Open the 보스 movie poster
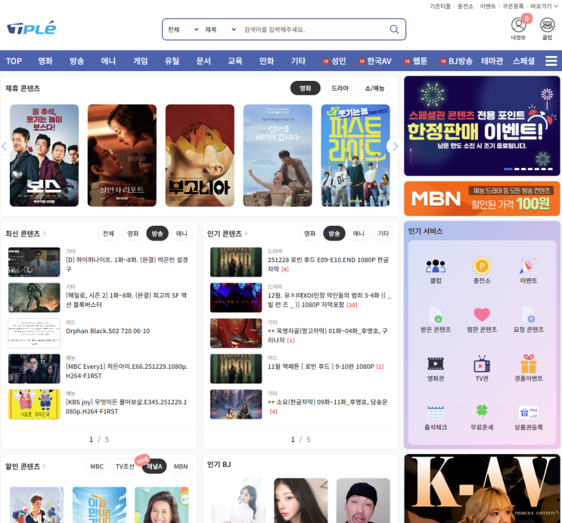Viewport: 562px width, 523px height. (x=44, y=155)
